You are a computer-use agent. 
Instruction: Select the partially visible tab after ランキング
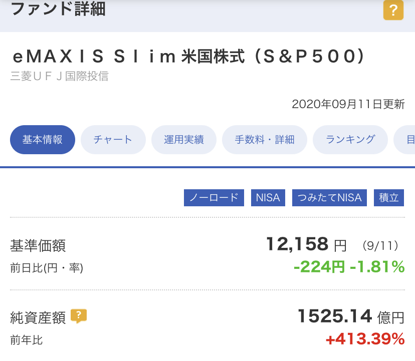(x=405, y=140)
